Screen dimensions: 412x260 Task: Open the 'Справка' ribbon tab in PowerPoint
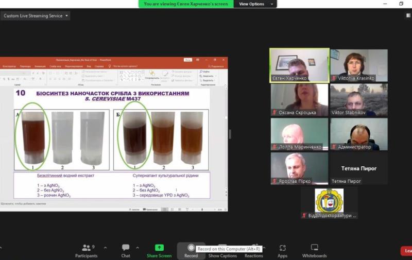click(x=99, y=66)
